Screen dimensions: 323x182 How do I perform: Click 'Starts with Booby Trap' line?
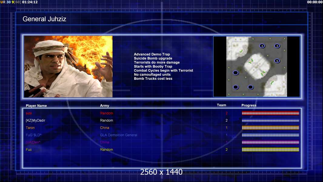pos(153,66)
